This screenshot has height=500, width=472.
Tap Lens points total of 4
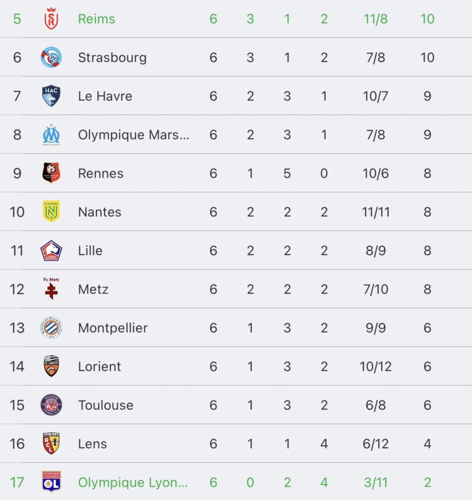coord(427,443)
